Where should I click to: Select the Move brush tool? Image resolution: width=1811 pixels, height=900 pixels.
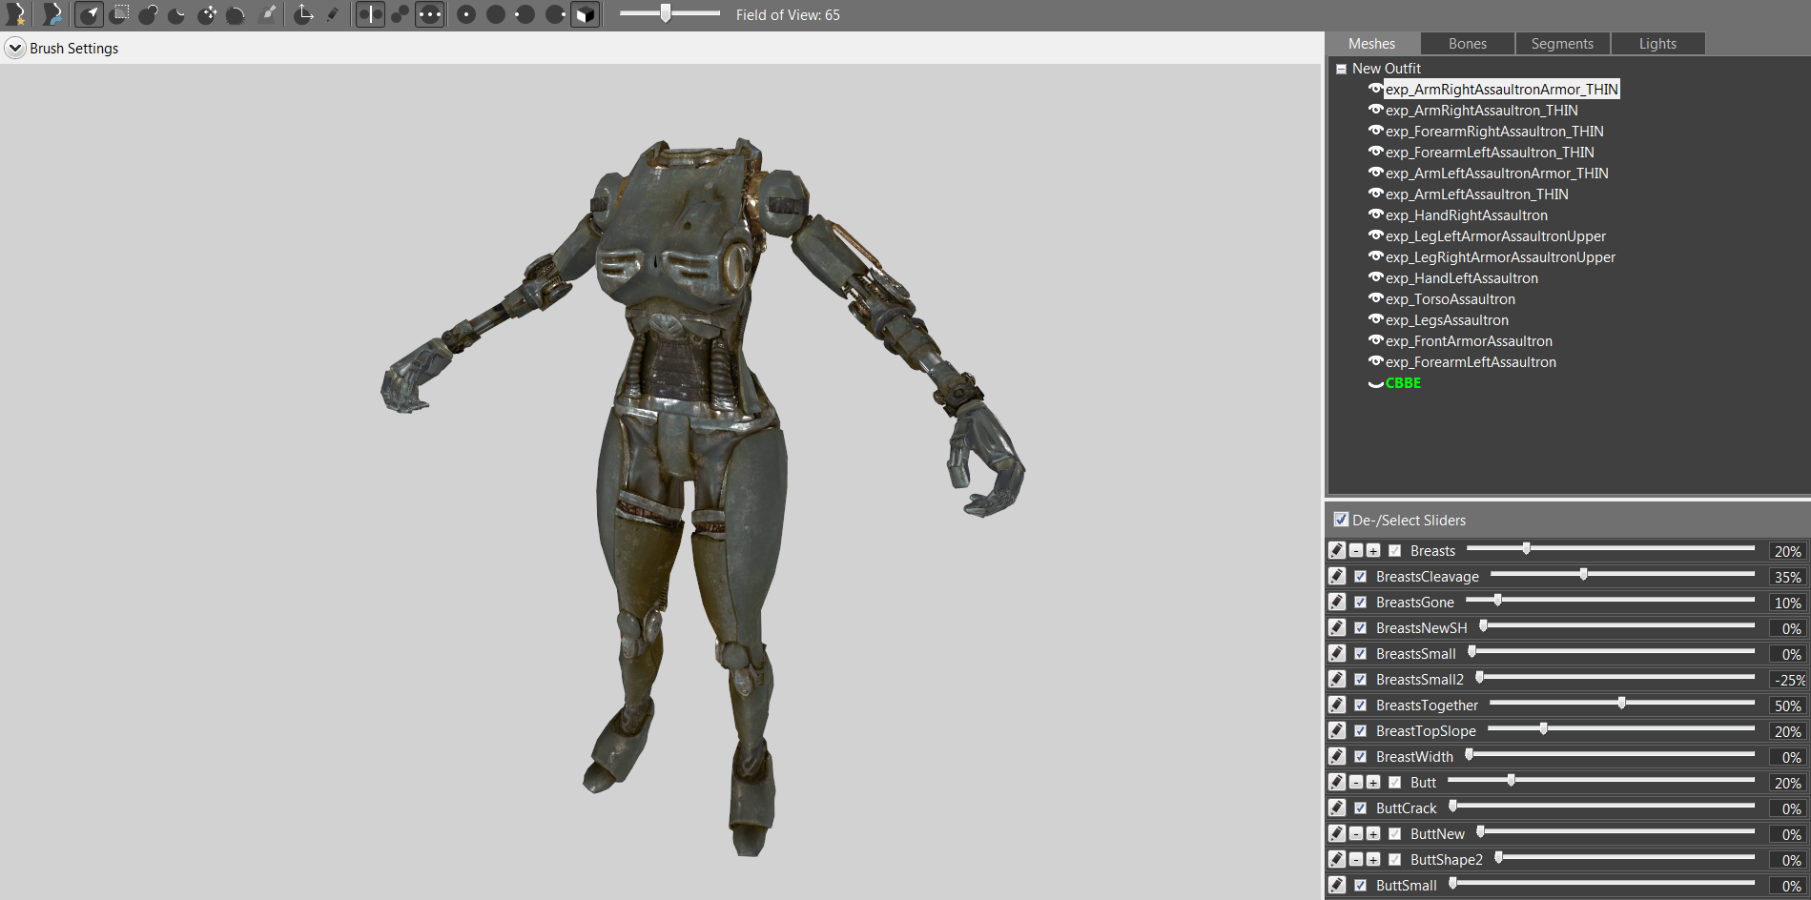pos(207,14)
